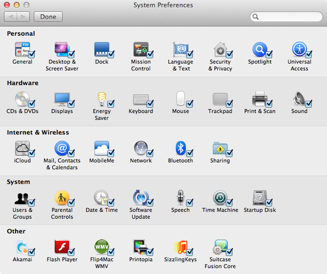Image resolution: width=327 pixels, height=274 pixels.
Task: Disable the SizzlingKeys checkbox
Action: (189, 252)
